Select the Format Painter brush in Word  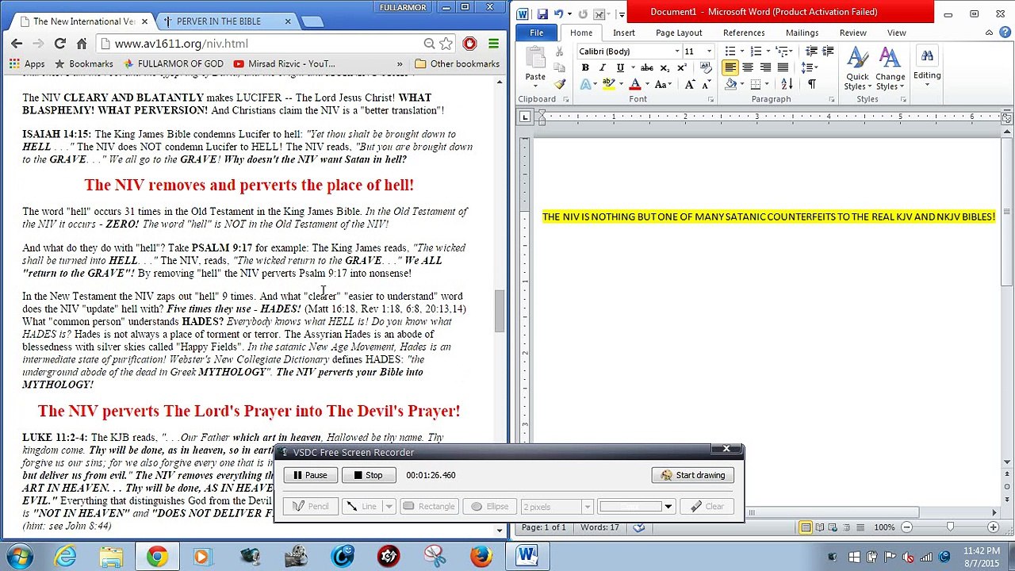click(x=560, y=84)
